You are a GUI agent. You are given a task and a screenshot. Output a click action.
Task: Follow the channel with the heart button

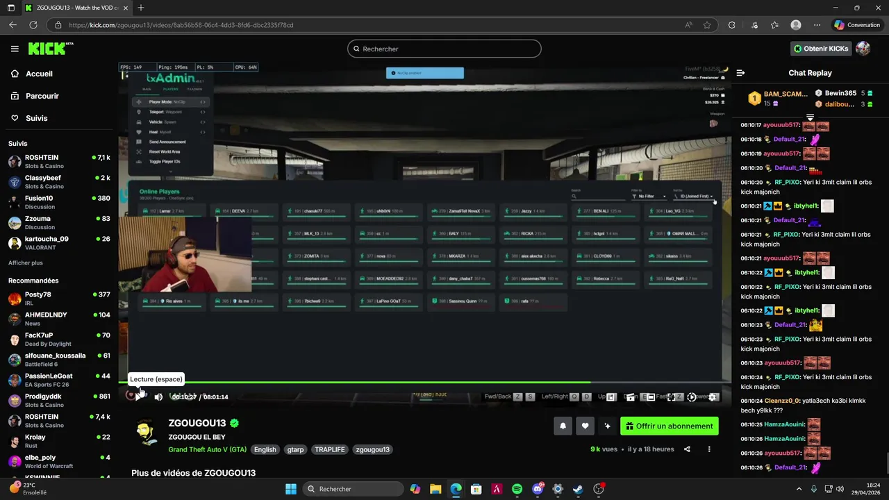[x=585, y=426]
